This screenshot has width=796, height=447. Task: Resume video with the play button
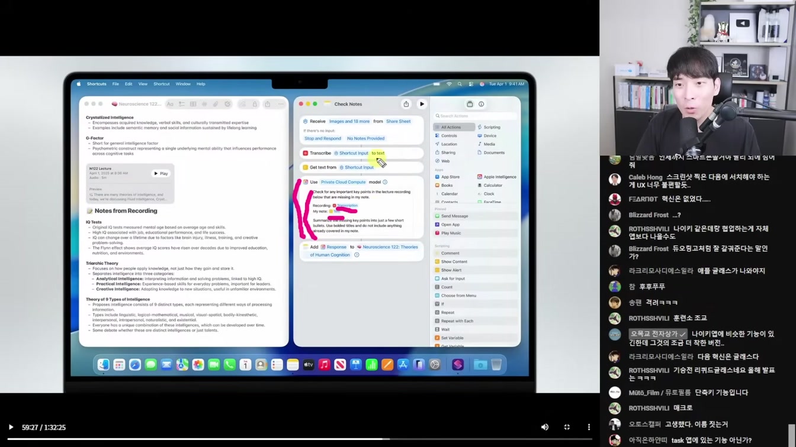[11, 427]
